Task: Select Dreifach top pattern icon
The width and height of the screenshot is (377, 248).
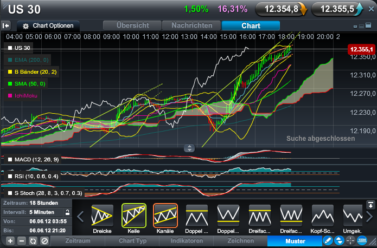Action: click(x=260, y=216)
